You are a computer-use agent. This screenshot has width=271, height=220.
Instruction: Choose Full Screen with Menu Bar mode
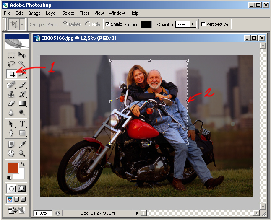click(x=17, y=199)
